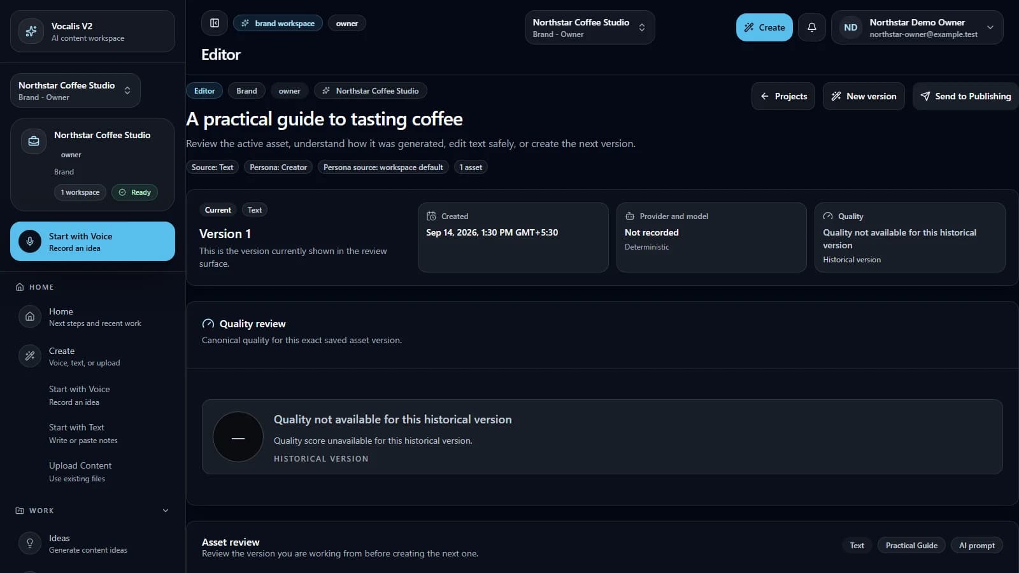The image size is (1019, 573).
Task: Create a New version
Action: [864, 96]
